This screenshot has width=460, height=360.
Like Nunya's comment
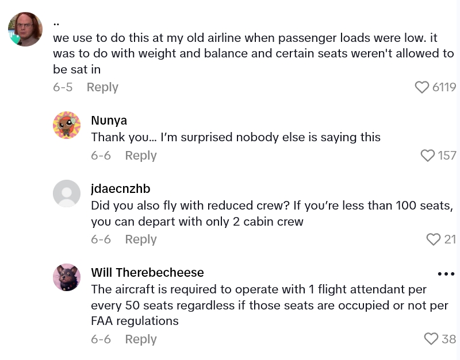tap(428, 156)
